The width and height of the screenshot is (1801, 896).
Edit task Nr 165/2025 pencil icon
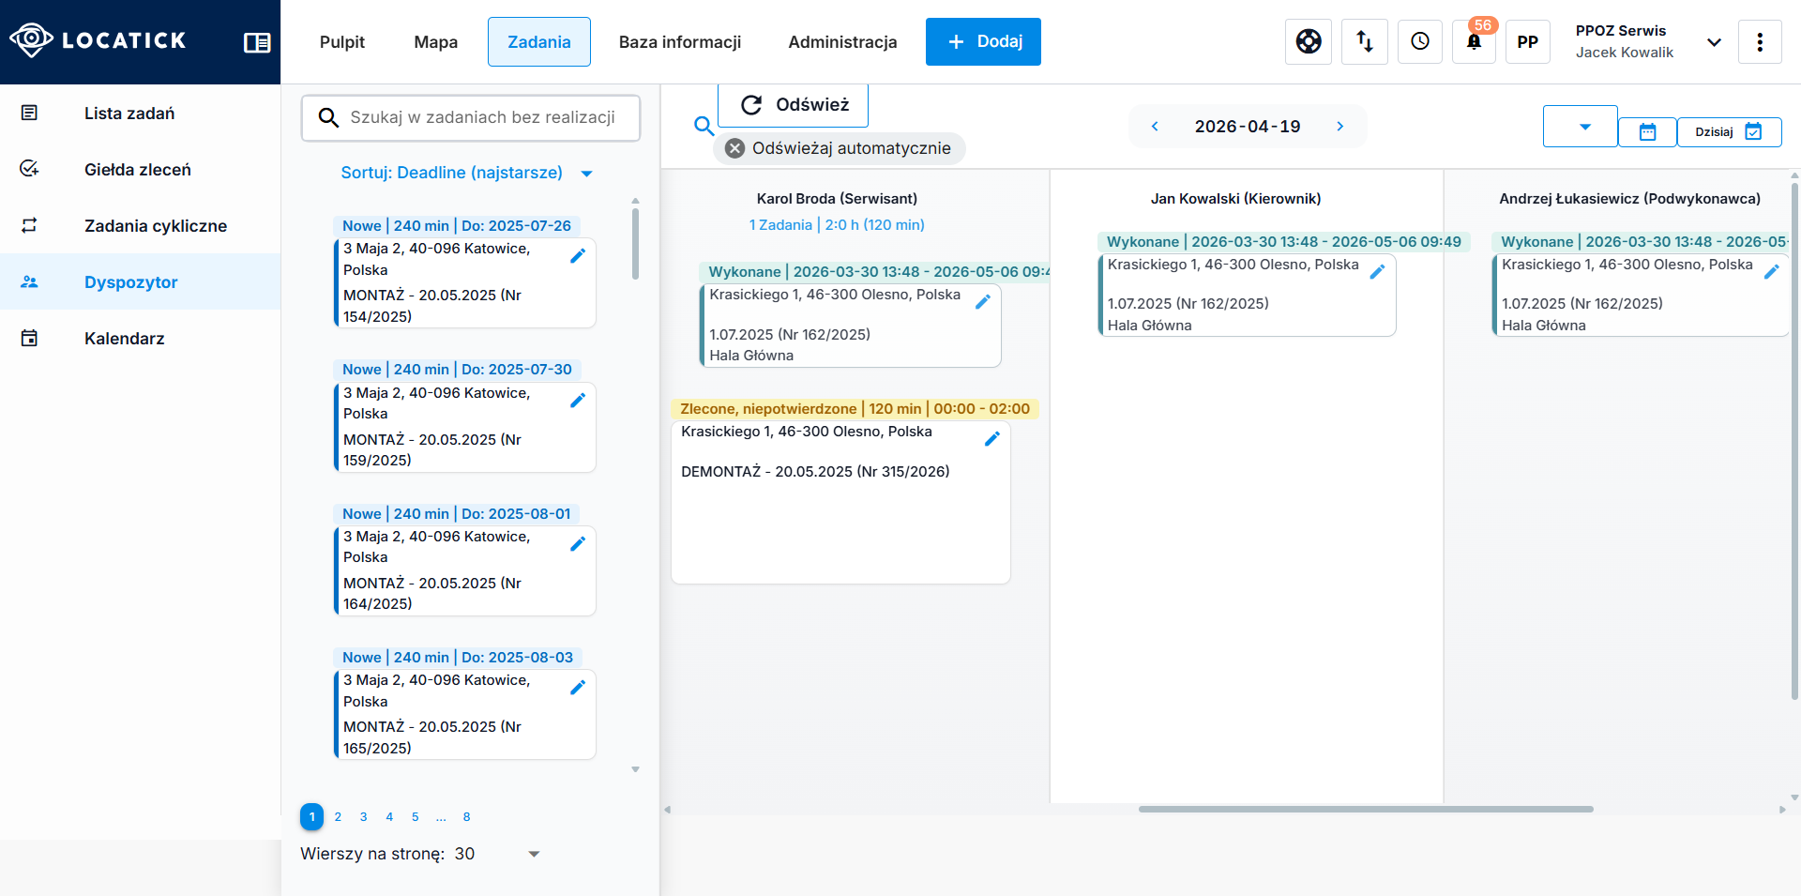coord(578,687)
